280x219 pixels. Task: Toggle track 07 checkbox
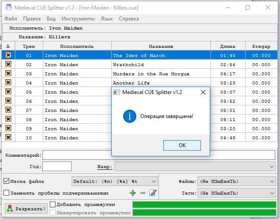click(8, 110)
